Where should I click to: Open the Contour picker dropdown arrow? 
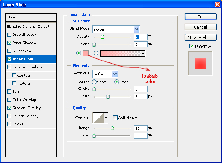(x=105, y=118)
